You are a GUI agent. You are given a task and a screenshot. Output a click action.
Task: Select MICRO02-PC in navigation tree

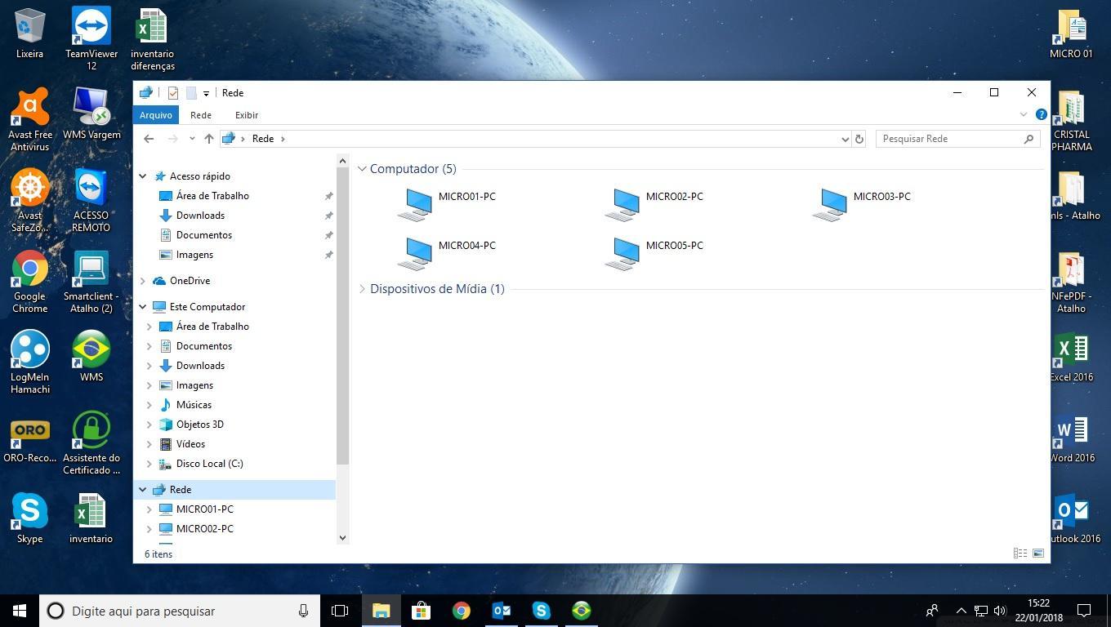click(x=204, y=529)
